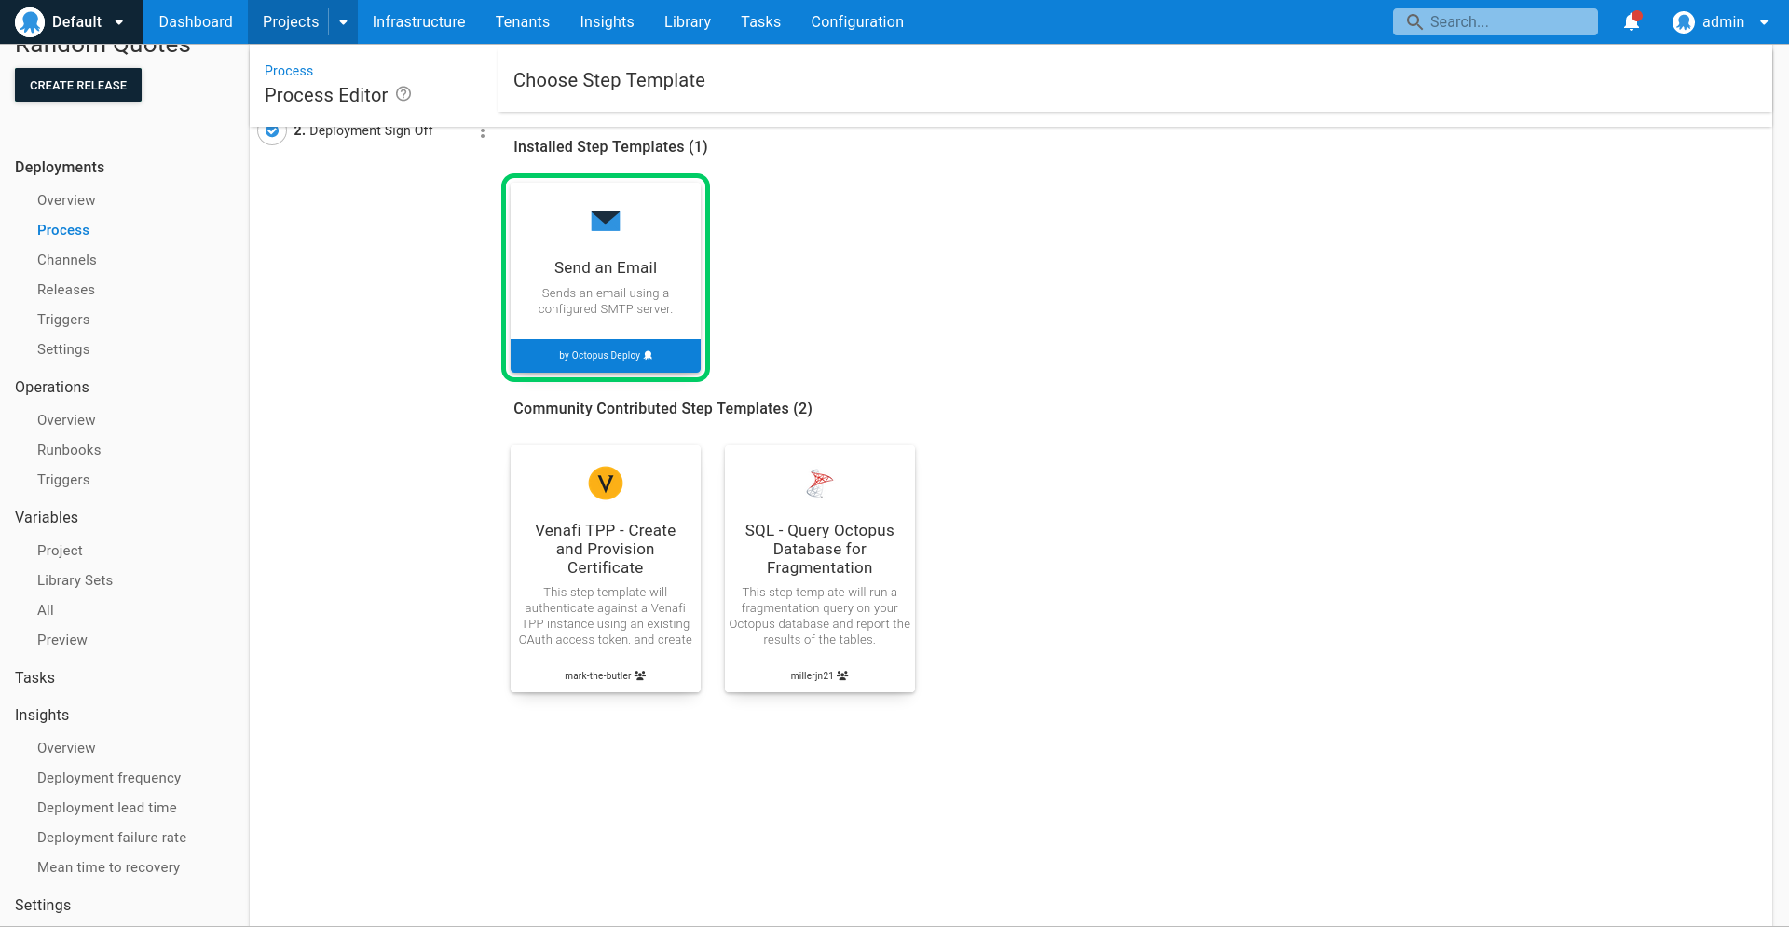This screenshot has height=927, width=1789.
Task: Click the admin user avatar
Action: (x=1683, y=21)
